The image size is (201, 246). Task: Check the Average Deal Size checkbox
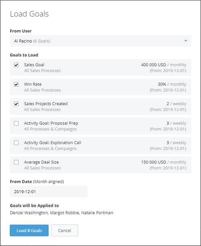click(x=16, y=162)
